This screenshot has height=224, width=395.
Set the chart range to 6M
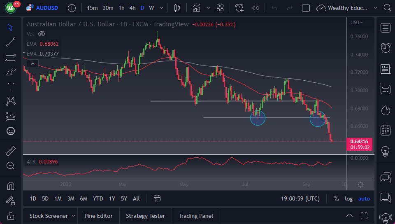(x=84, y=198)
